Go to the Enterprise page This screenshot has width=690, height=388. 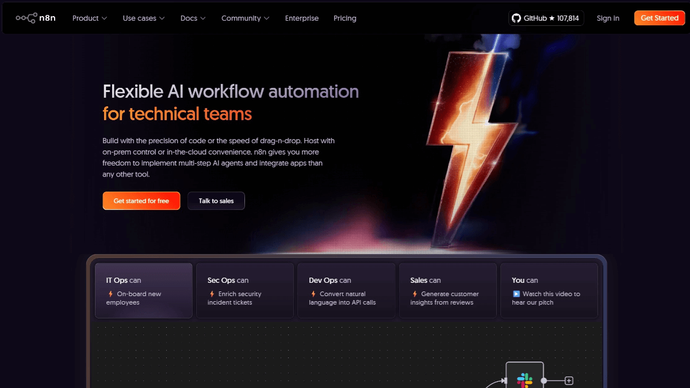[302, 18]
